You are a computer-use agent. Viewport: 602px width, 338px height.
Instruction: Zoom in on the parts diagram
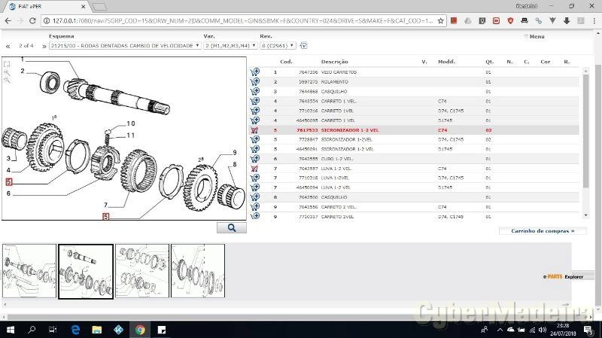(x=7, y=72)
